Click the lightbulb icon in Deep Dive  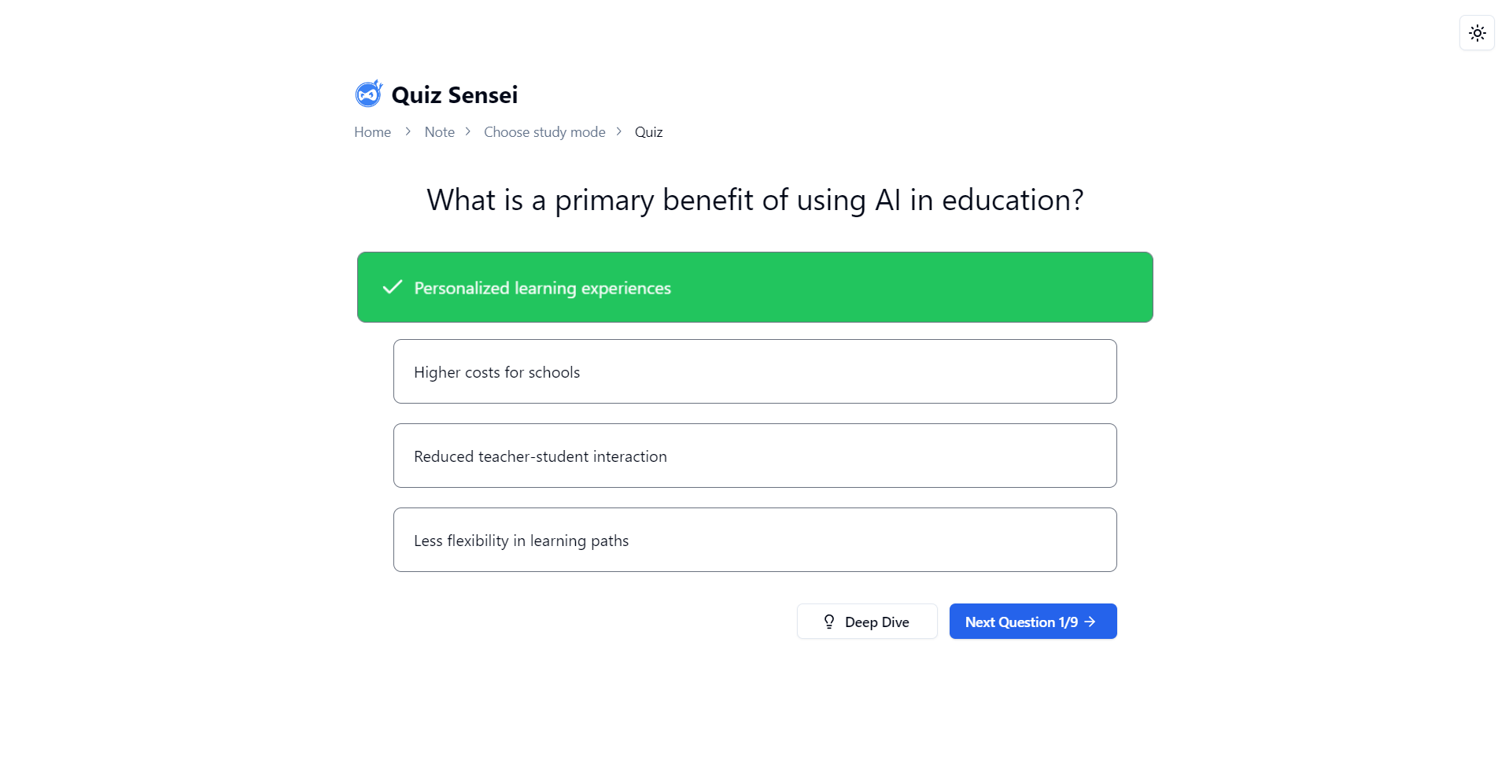coord(828,622)
